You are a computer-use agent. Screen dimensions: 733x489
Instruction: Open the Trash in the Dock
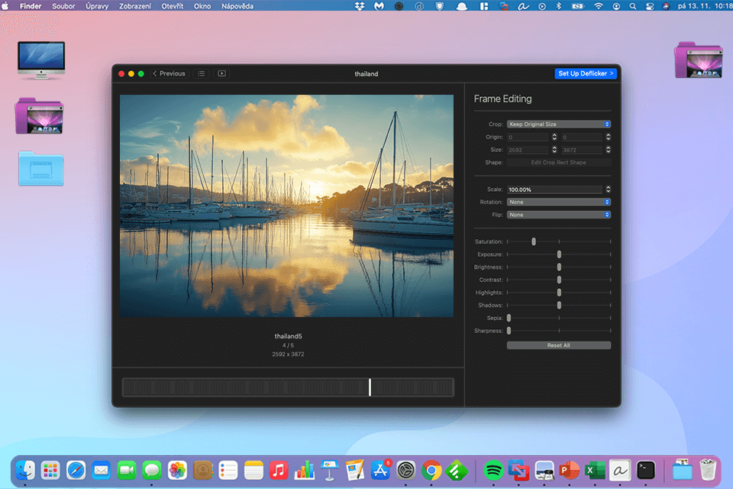click(708, 471)
